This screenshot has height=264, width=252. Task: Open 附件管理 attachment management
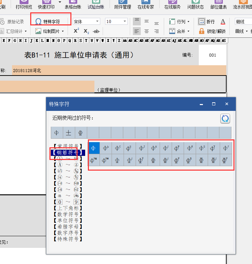tap(123, 5)
